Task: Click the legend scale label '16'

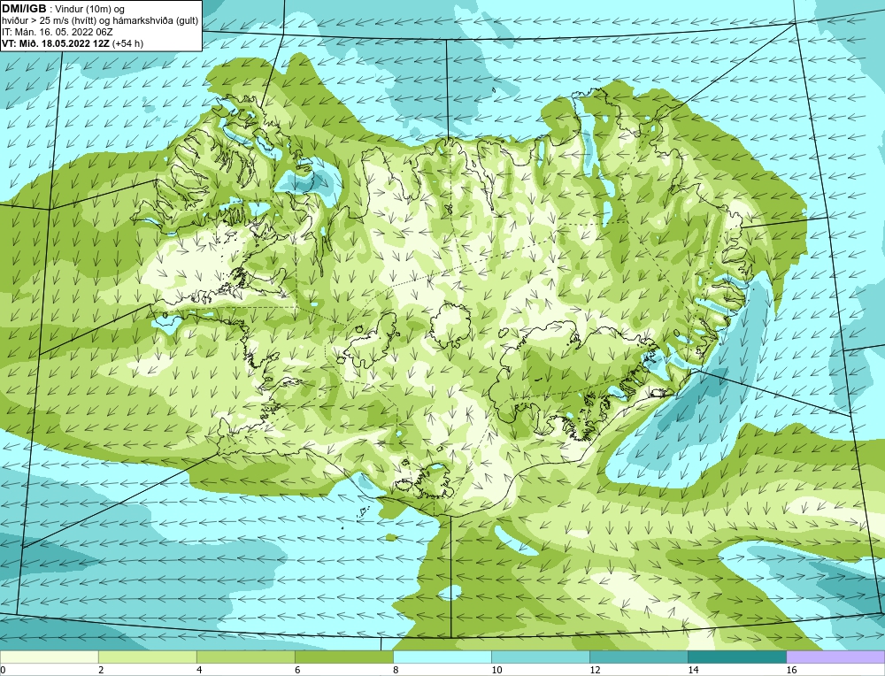Action: 791,670
